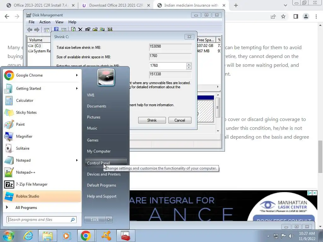
Task: Open Magnifier from the Start menu
Action: pyautogui.click(x=42, y=136)
